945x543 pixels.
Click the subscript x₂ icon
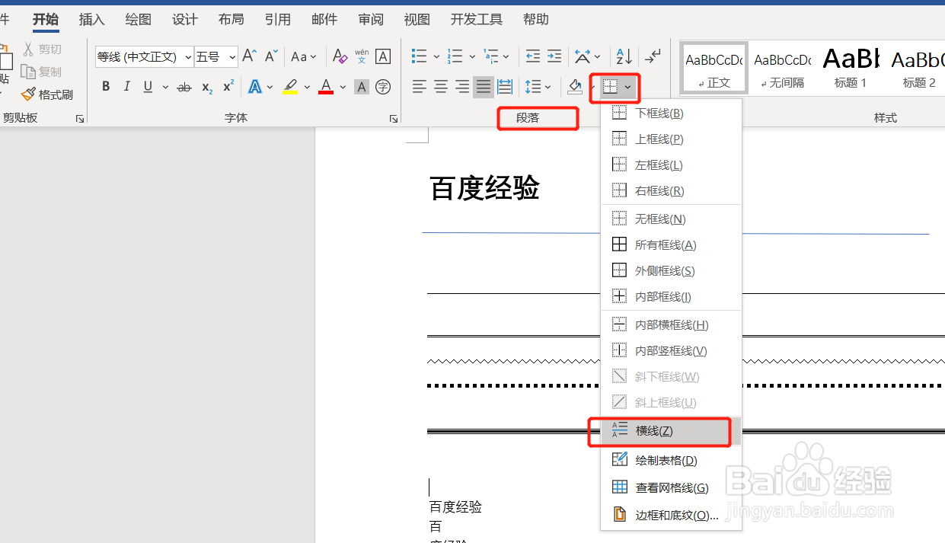point(207,87)
